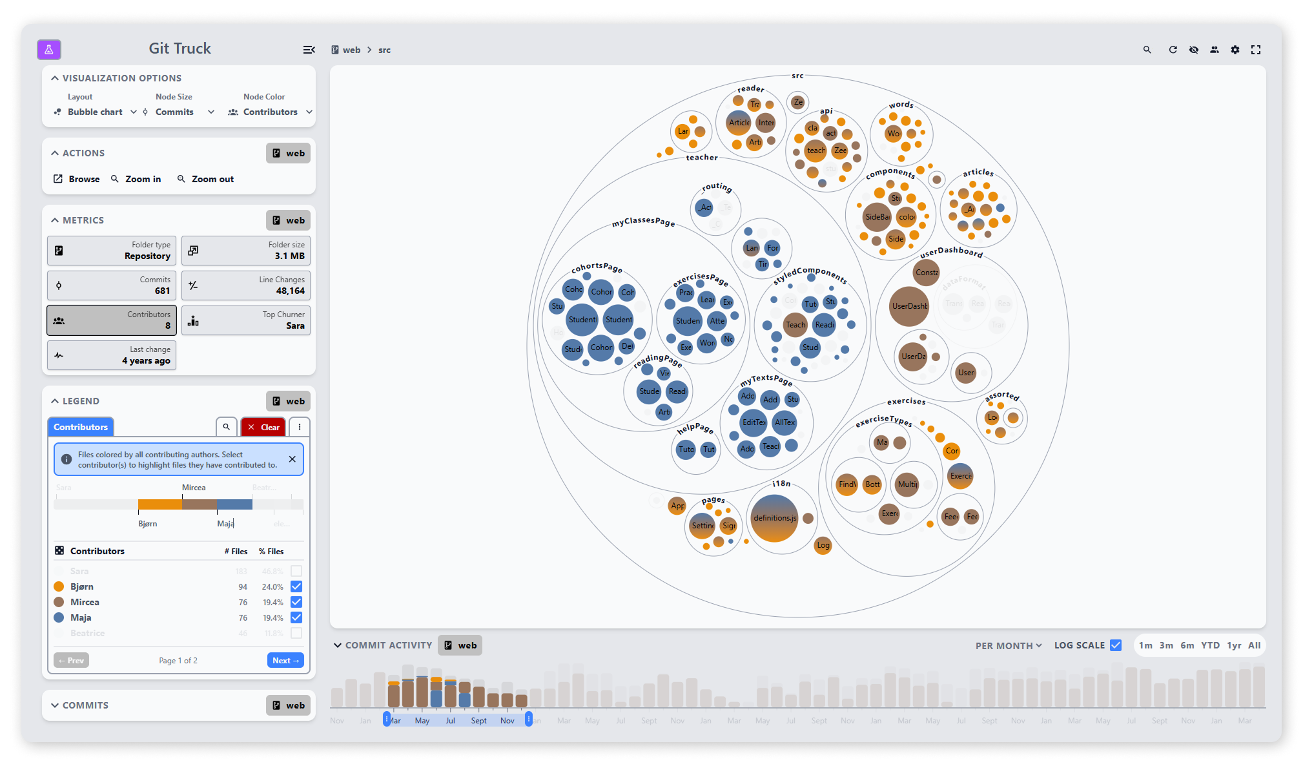Open search with the magnifier icon
Screen dimensions: 1303x766
coord(1147,50)
